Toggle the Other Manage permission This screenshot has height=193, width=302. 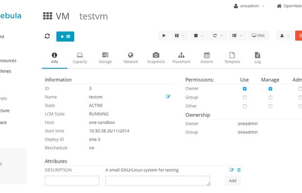[270, 106]
